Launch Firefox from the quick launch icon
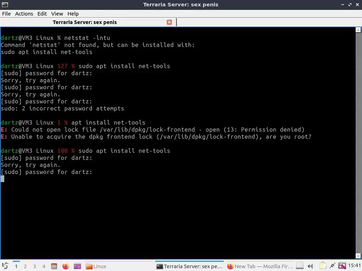The width and height of the screenshot is (362, 271). [65, 266]
